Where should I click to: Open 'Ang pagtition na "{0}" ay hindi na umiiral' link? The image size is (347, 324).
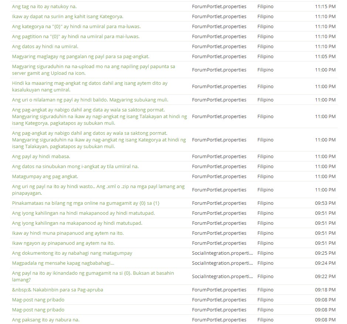76,37
